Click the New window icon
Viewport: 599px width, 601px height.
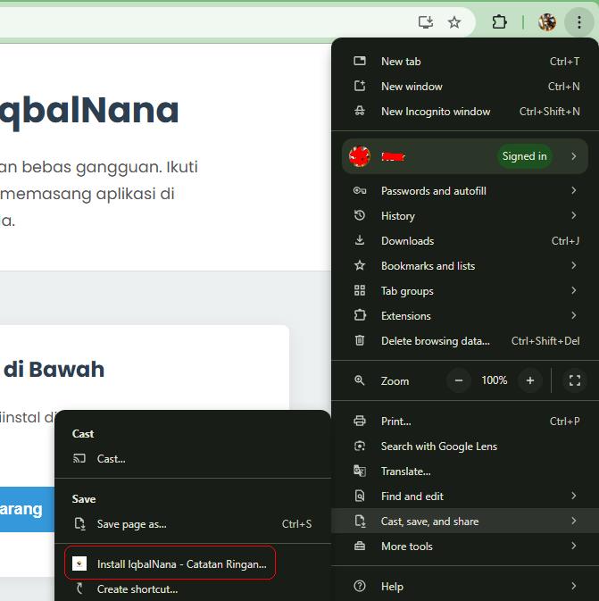point(360,86)
